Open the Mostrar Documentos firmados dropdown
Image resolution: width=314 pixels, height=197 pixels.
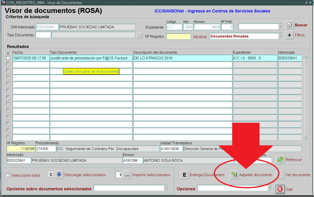coord(280,36)
